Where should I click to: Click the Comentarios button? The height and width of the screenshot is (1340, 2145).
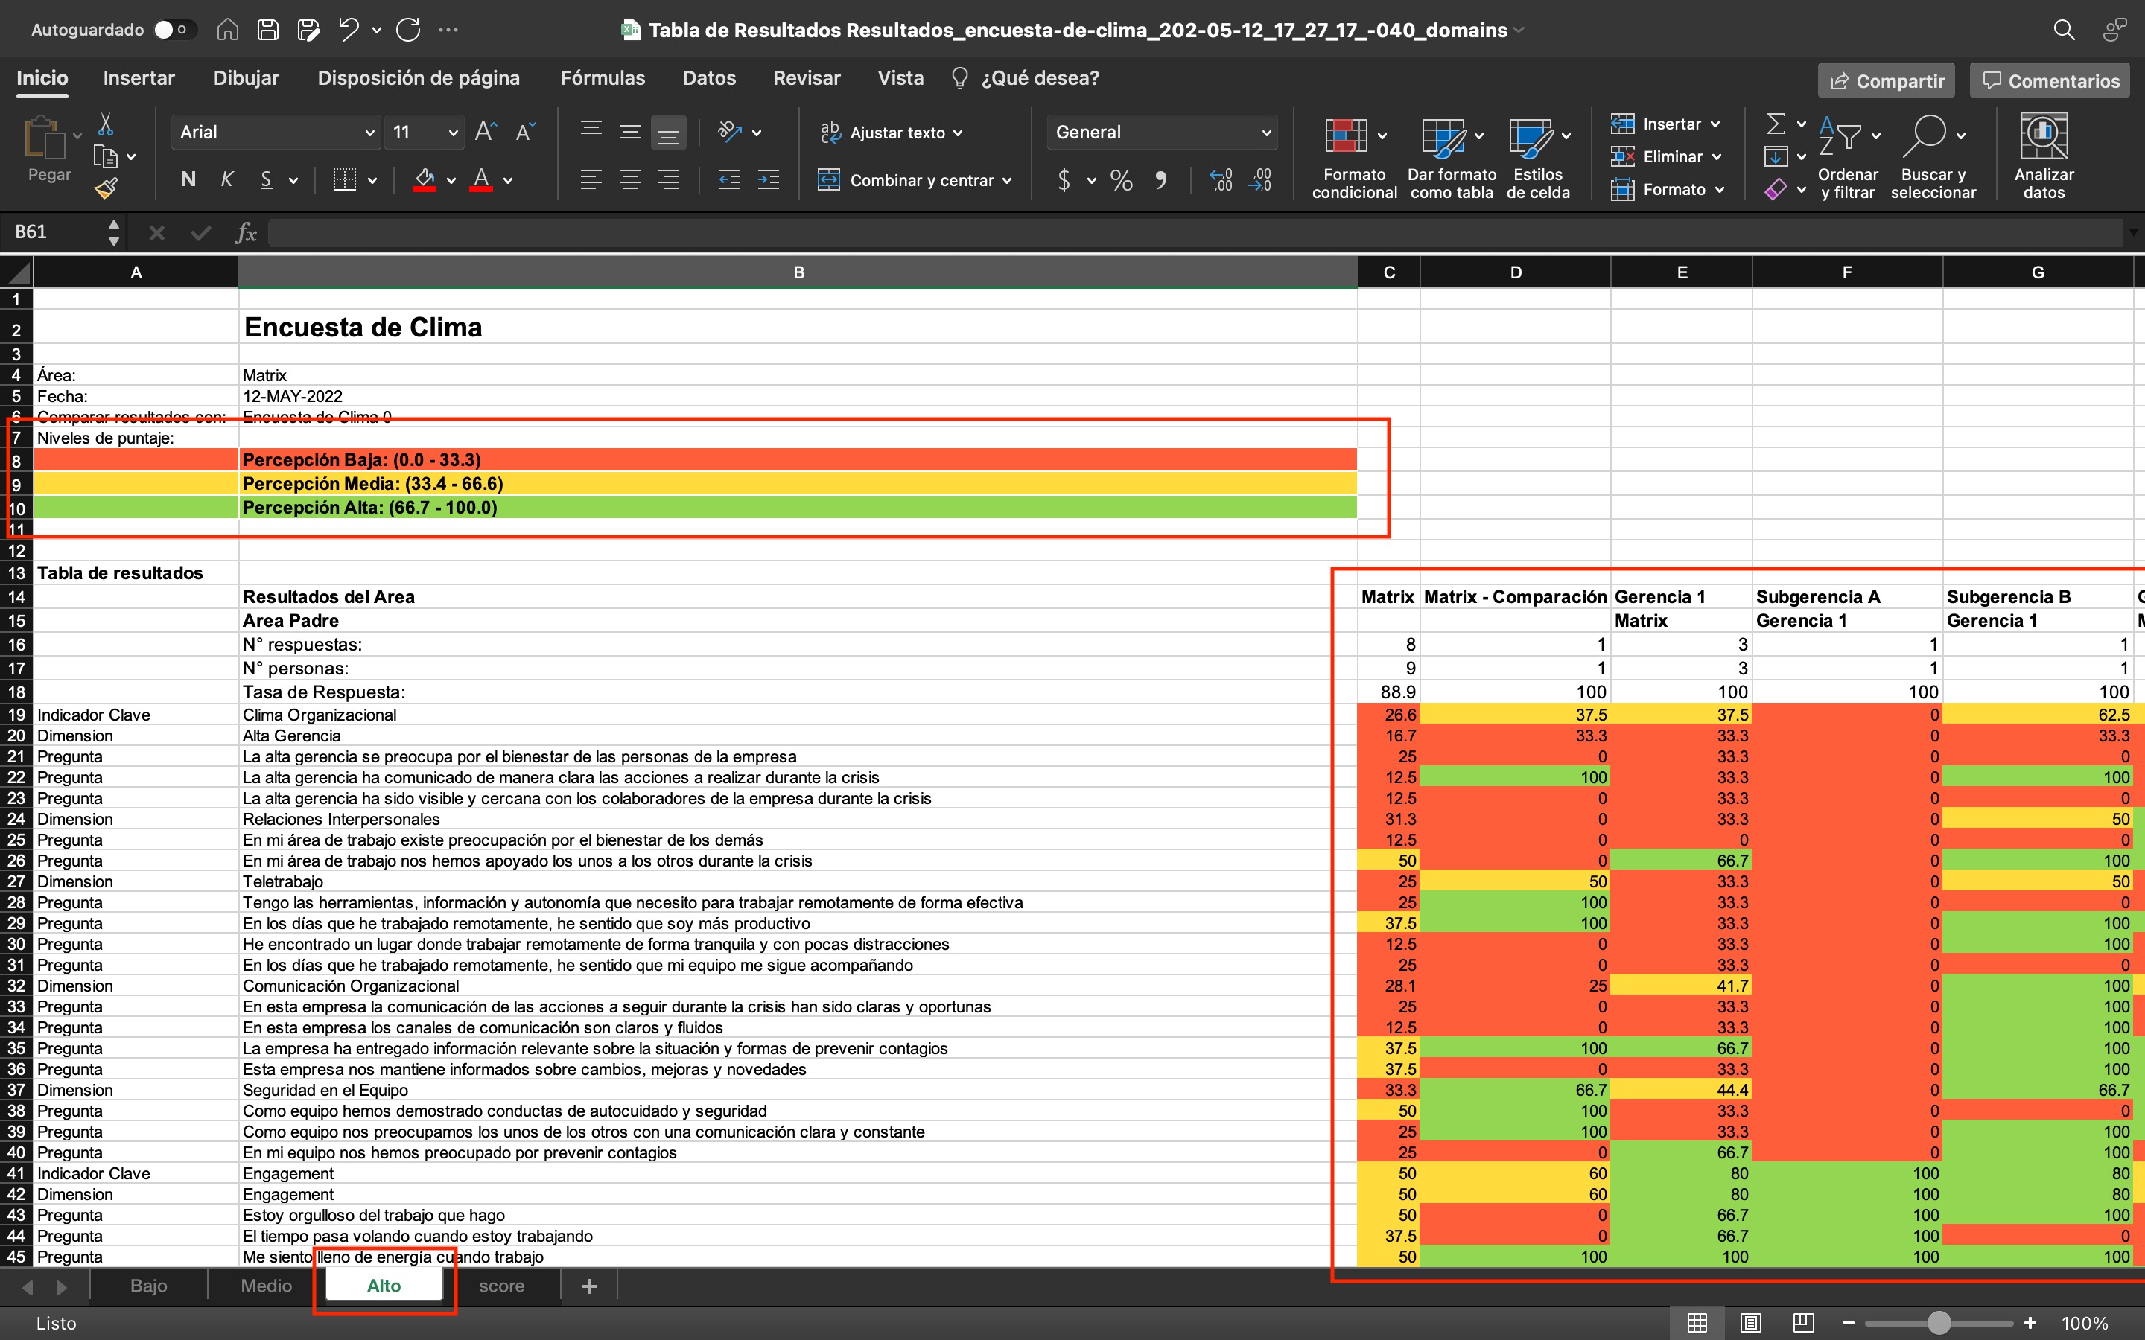pyautogui.click(x=2050, y=80)
